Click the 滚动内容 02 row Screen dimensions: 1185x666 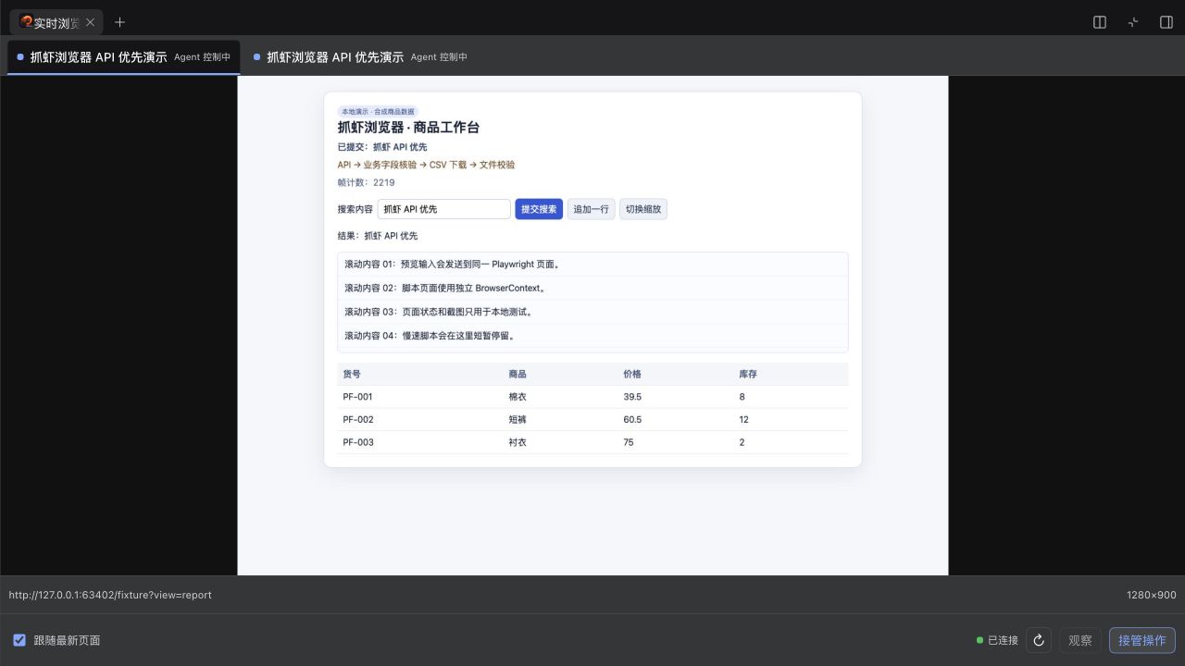(x=592, y=288)
